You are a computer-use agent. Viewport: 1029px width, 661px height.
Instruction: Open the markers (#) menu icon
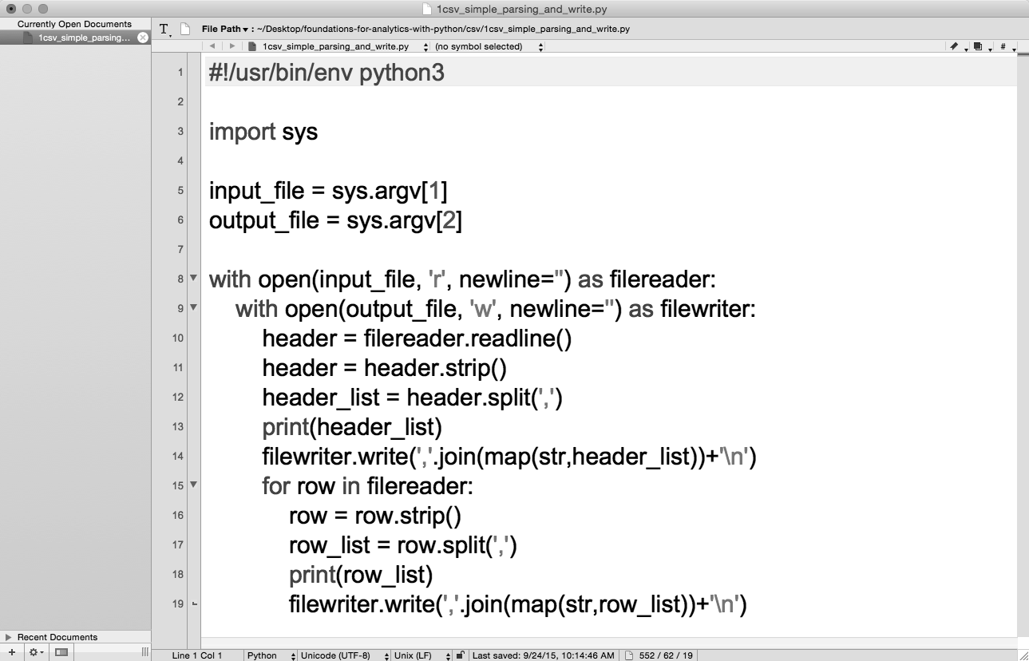tap(1004, 47)
